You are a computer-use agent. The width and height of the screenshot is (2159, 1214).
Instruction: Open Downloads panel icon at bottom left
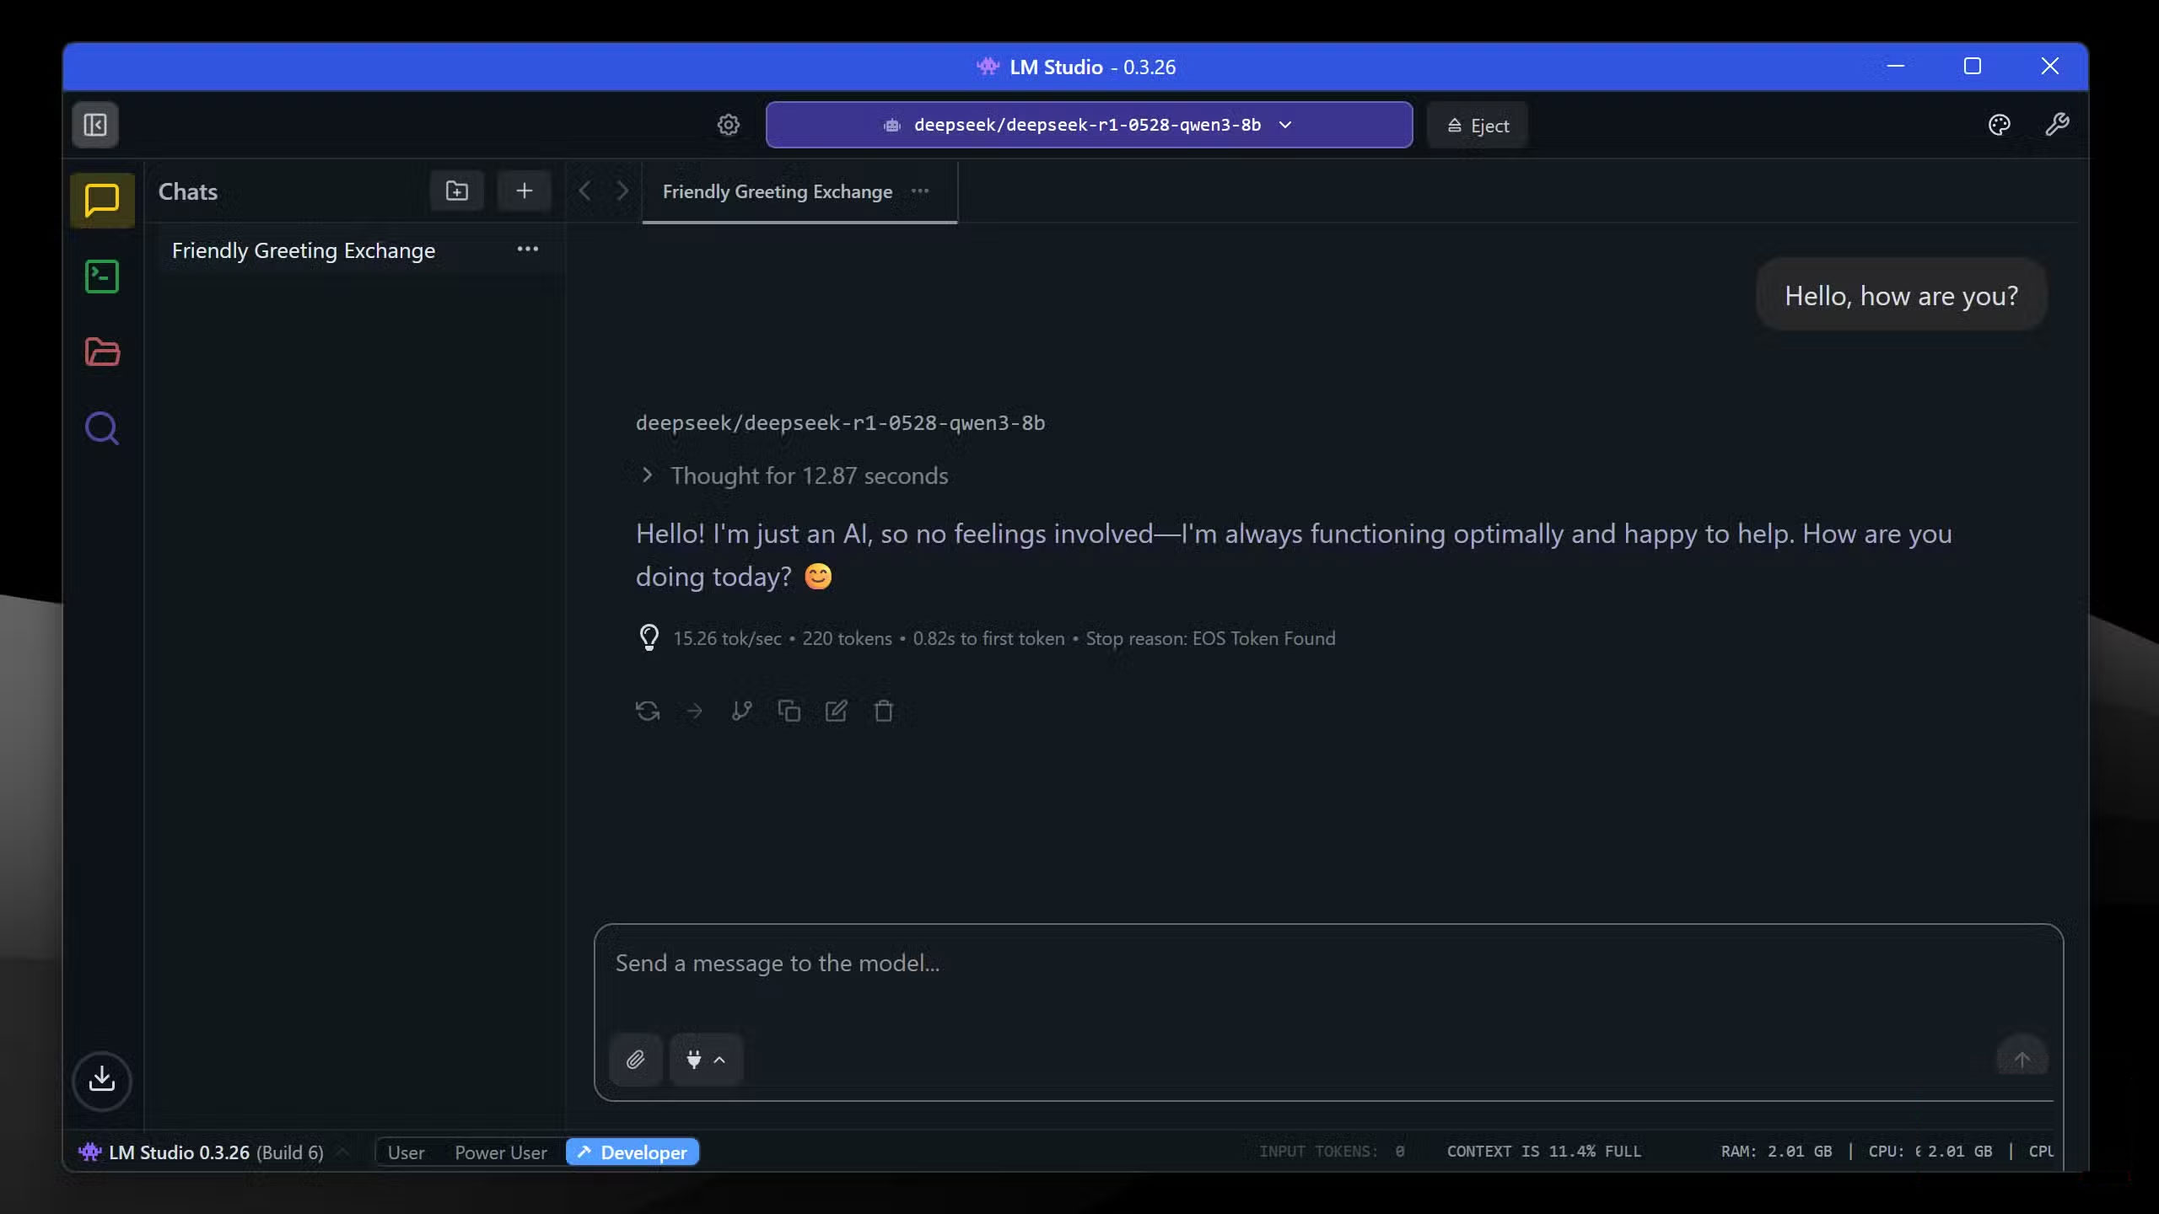pos(102,1079)
